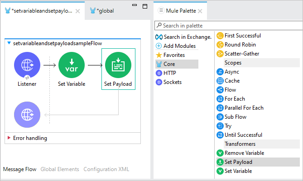Switch to Configuration XML view tab
This screenshot has width=303, height=181.
106,169
